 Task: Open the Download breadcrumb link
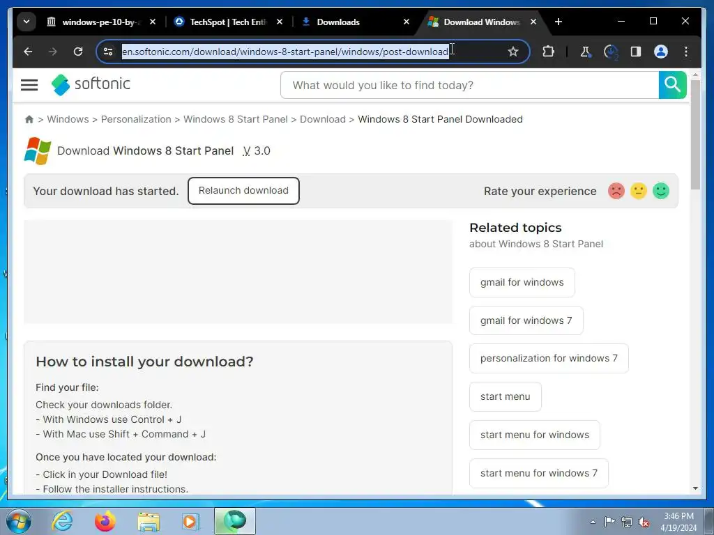point(322,119)
